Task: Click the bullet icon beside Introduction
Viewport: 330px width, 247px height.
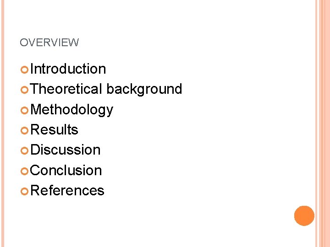Action: point(24,70)
